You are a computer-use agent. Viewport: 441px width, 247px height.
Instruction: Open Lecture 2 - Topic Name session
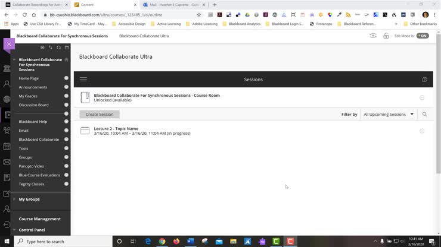116,129
